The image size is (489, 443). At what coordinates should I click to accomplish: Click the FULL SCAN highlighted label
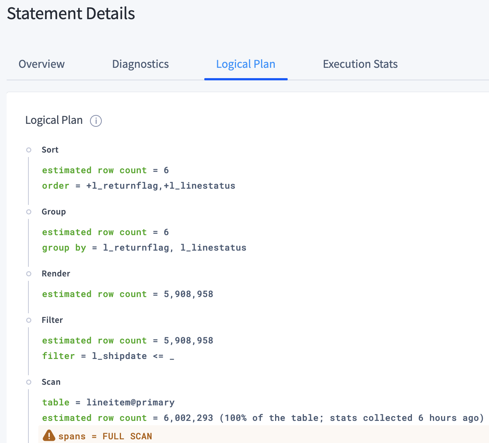coord(127,436)
